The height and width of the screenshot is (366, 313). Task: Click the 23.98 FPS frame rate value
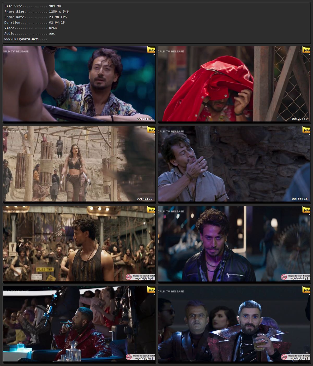[x=58, y=17]
